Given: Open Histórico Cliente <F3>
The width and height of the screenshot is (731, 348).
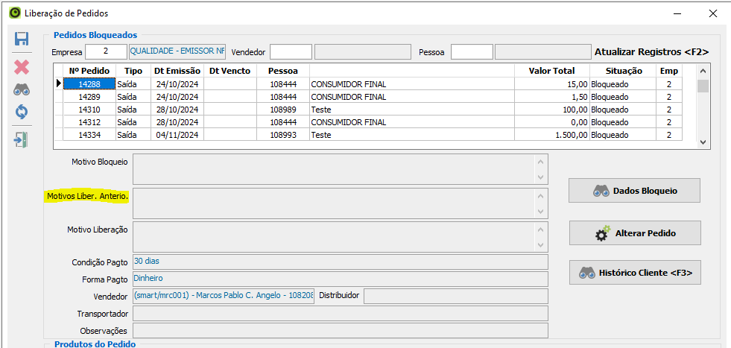Looking at the screenshot, I should [x=634, y=273].
